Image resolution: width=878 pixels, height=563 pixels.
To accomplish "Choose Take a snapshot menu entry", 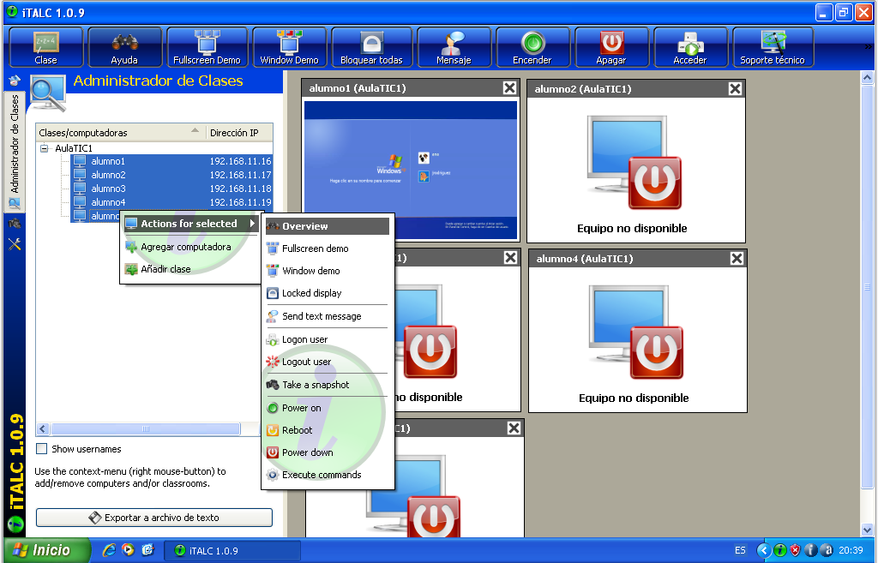I will pos(315,385).
